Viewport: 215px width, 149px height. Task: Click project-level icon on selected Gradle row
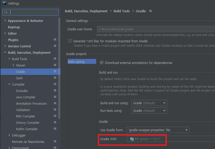[55, 71]
